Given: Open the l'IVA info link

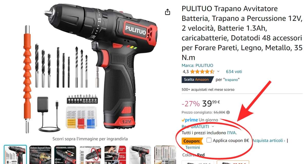Looking at the screenshot, I should click(x=231, y=133).
